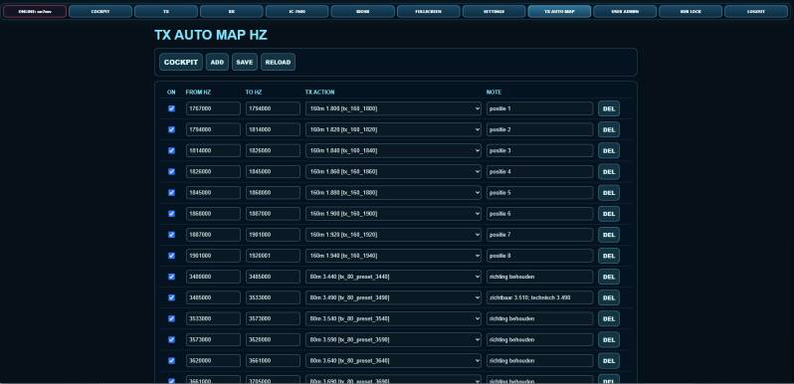Switch to the Settings tab

point(494,12)
